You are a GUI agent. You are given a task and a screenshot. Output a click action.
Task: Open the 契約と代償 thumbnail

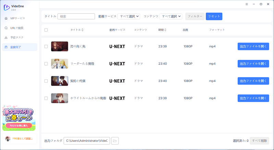pos(60,81)
